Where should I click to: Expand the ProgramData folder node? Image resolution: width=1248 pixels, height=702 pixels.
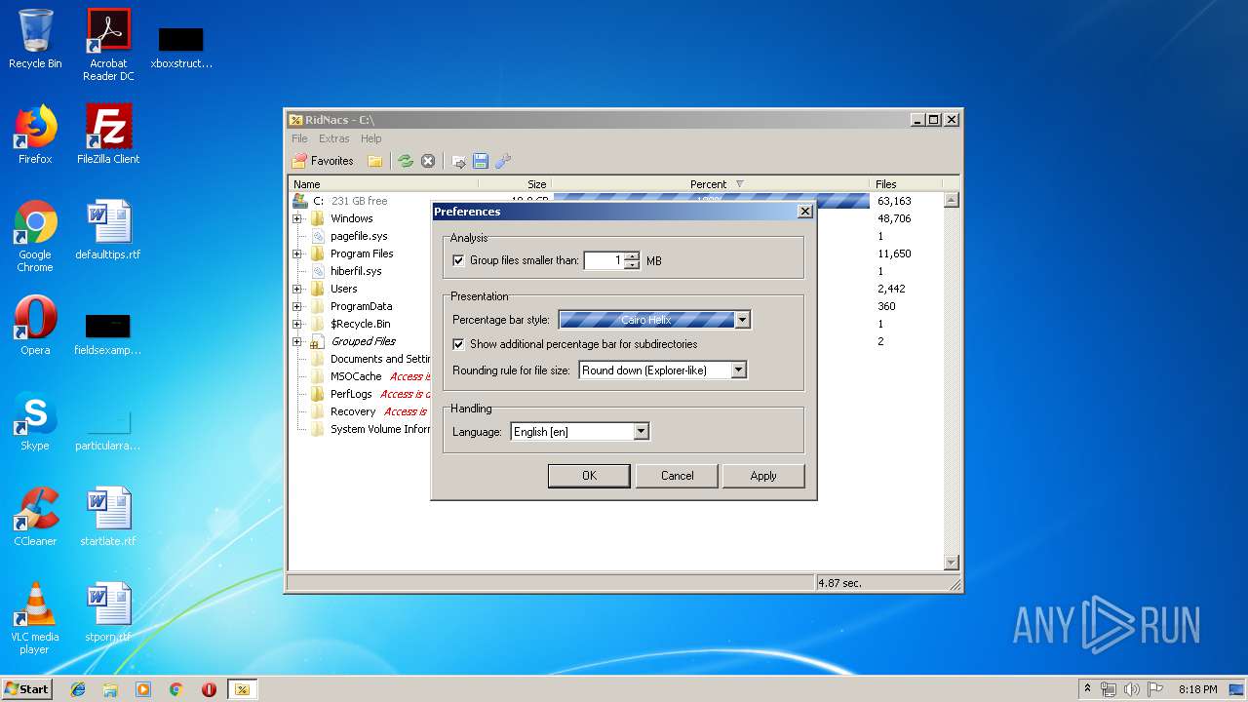(297, 306)
